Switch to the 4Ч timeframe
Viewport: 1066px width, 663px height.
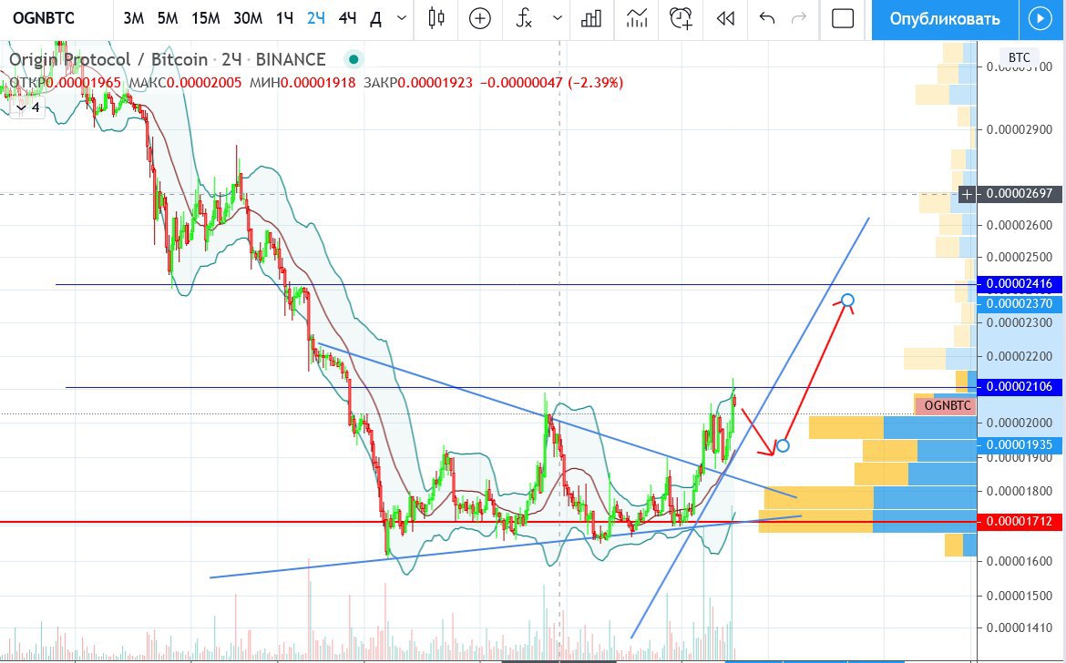[x=347, y=18]
